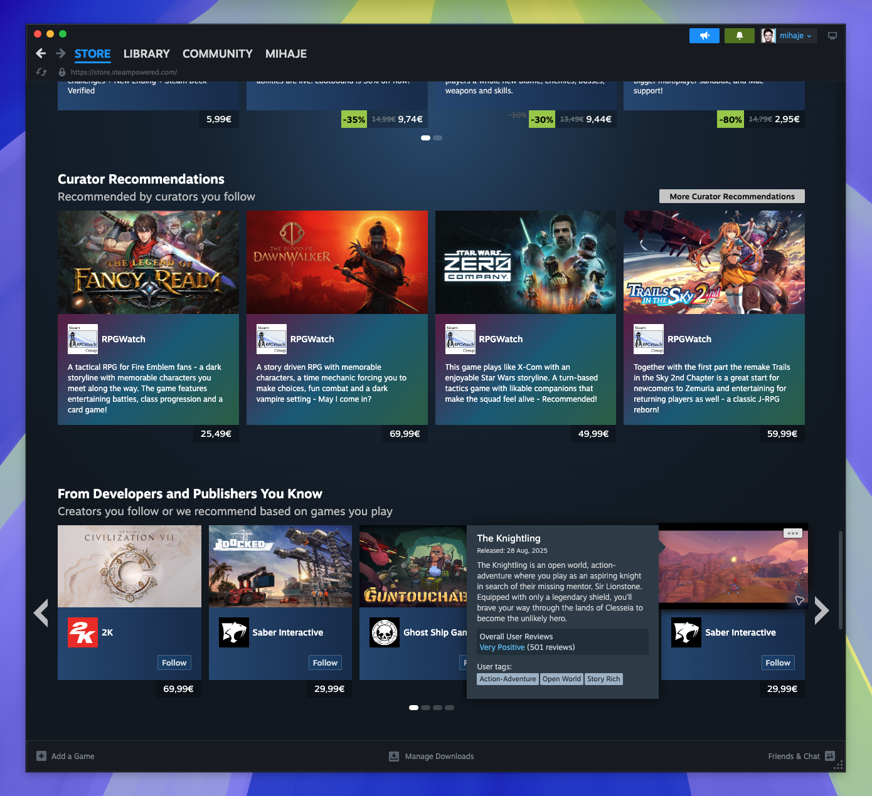The width and height of the screenshot is (872, 796).
Task: Open the Civilization VII capsule image
Action: pyautogui.click(x=129, y=566)
